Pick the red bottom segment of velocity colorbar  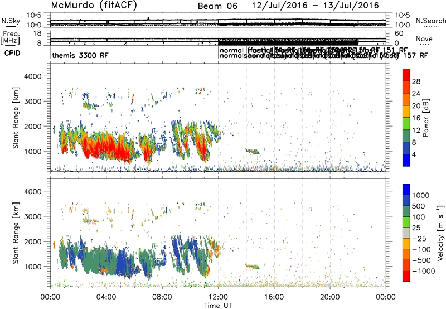coord(406,276)
